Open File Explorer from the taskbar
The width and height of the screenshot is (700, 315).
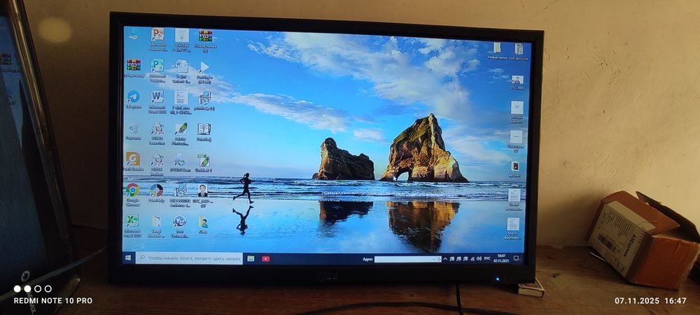tap(251, 258)
